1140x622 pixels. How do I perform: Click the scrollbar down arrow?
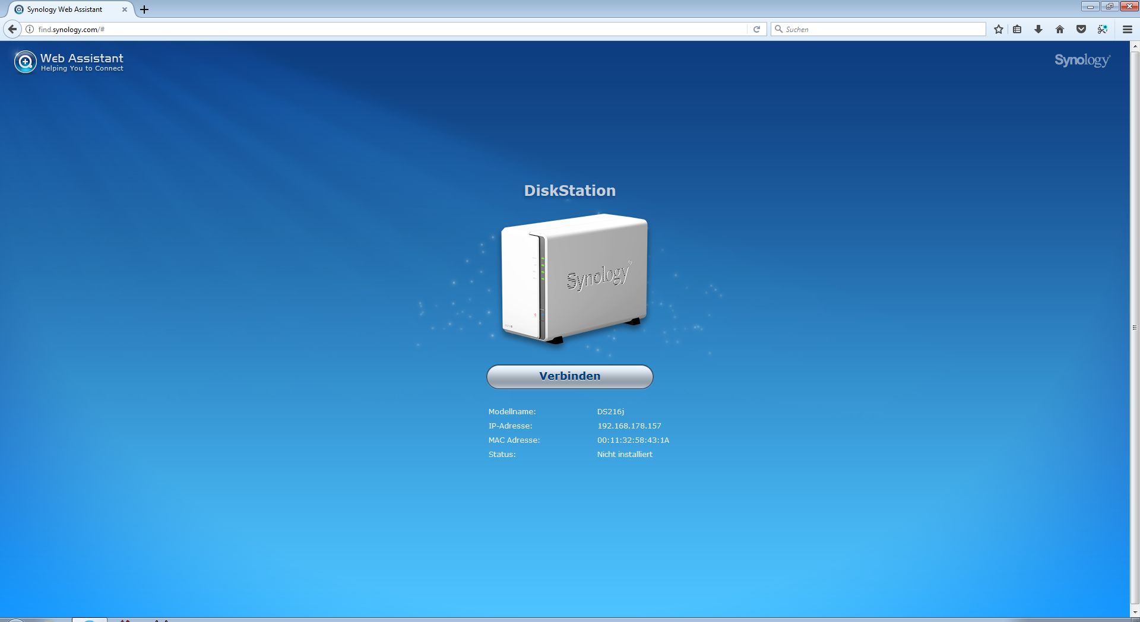(x=1135, y=613)
